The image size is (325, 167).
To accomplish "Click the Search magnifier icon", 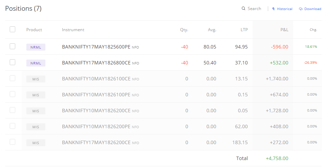I will 243,9.
